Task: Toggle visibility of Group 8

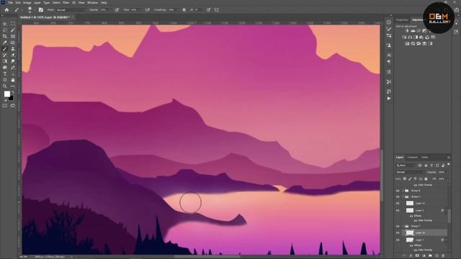Action: click(x=398, y=191)
